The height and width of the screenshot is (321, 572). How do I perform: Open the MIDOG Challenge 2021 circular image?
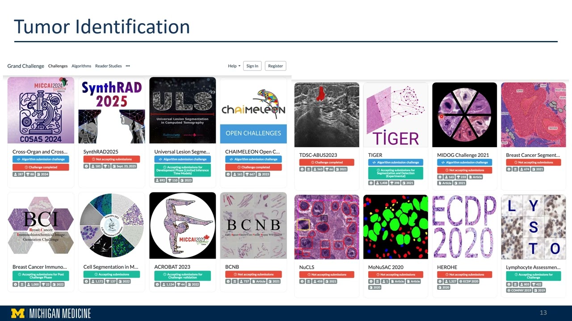click(464, 115)
